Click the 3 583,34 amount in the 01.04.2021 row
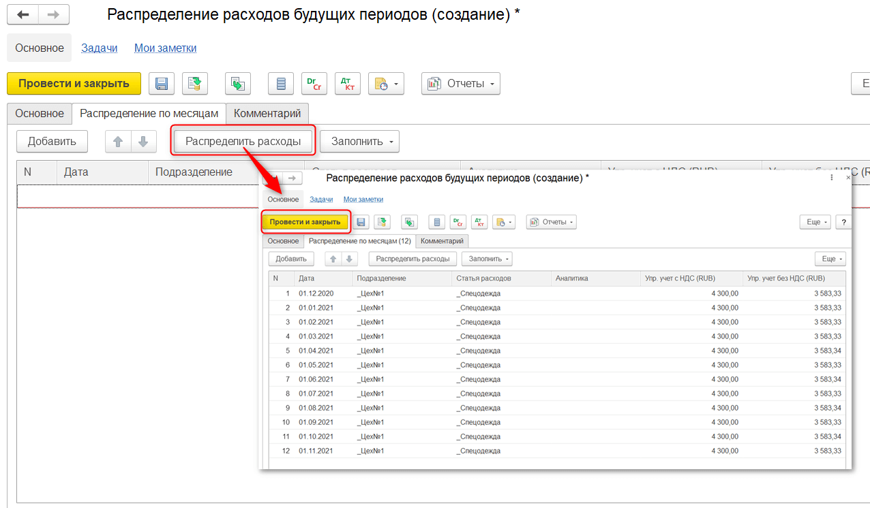870x508 pixels. pos(828,351)
